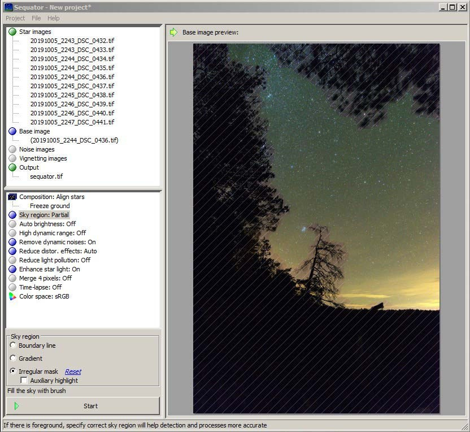Viewport: 470px width, 432px height.
Task: Click the Composition: Align stars icon
Action: [12, 197]
